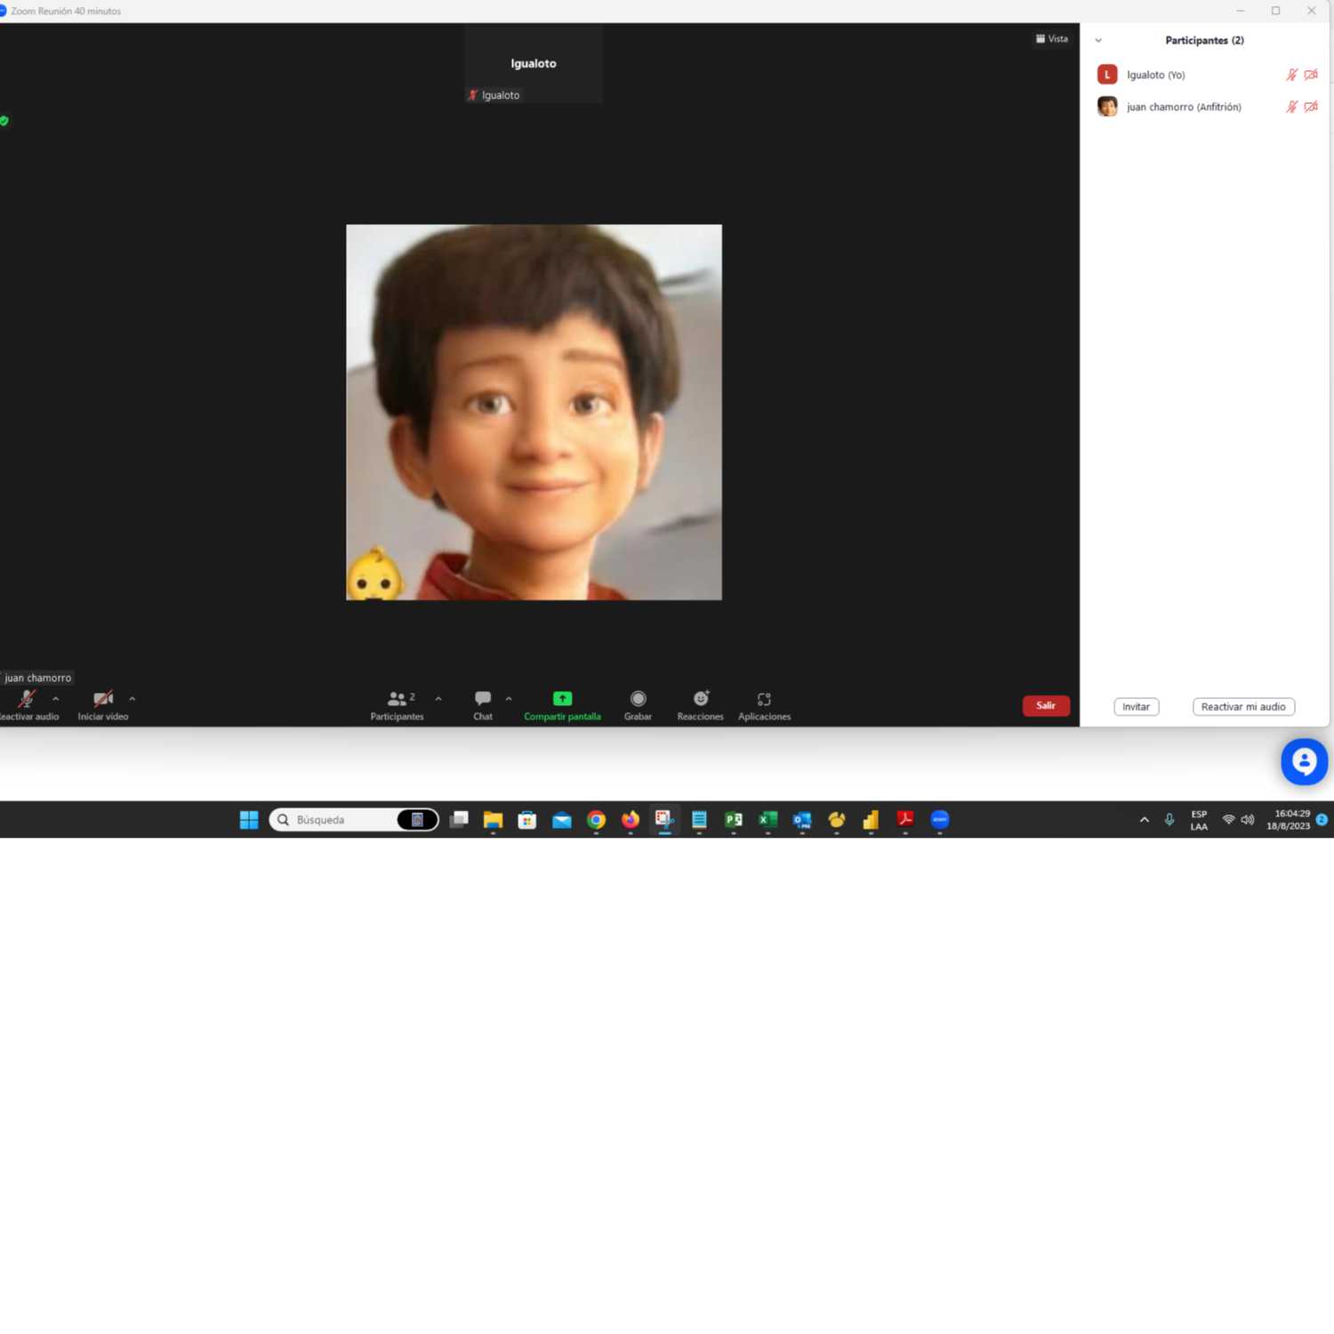
Task: Open Microsoft Project from the taskbar
Action: [x=734, y=820]
